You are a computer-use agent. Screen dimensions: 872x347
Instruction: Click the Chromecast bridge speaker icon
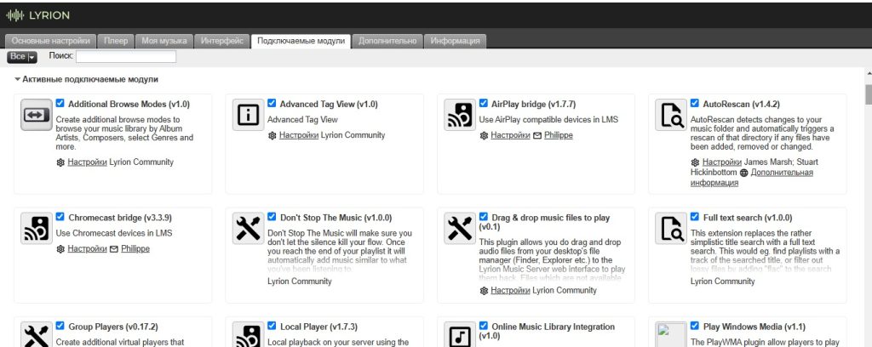pyautogui.click(x=37, y=228)
